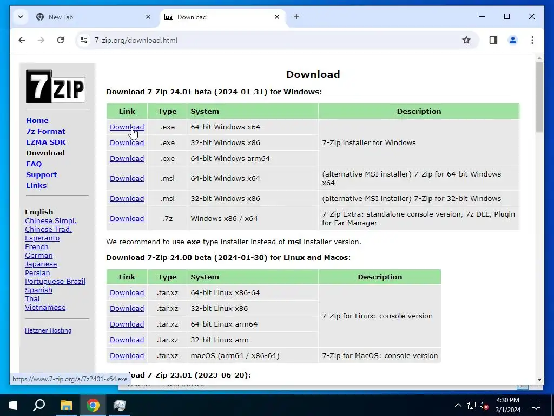Open the Links sidebar link
This screenshot has width=554, height=416.
click(36, 186)
